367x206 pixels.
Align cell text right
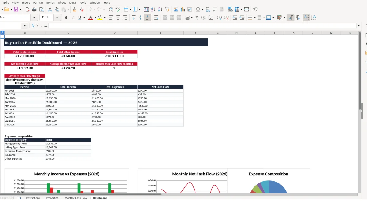click(x=125, y=18)
